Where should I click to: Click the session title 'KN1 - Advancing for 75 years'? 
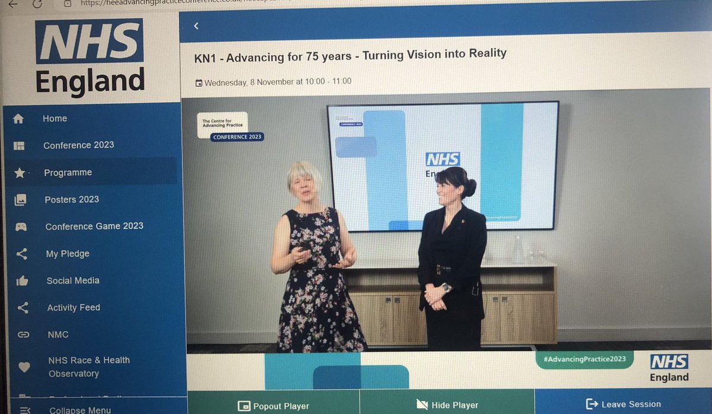click(x=350, y=56)
